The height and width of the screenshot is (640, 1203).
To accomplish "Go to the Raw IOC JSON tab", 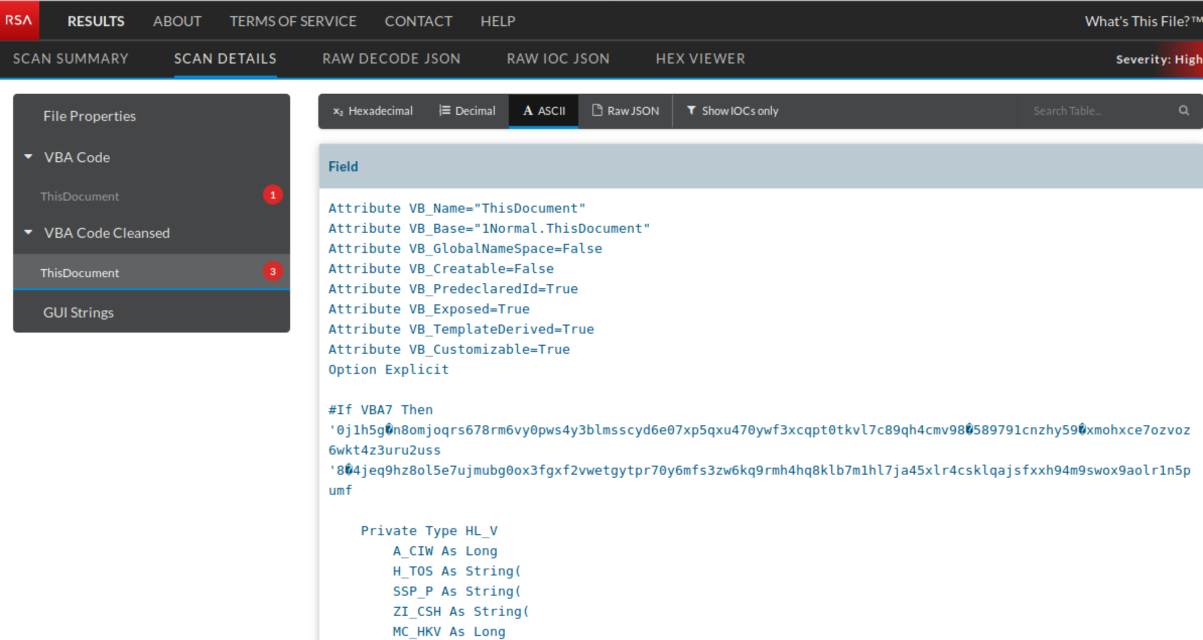I will tap(558, 58).
